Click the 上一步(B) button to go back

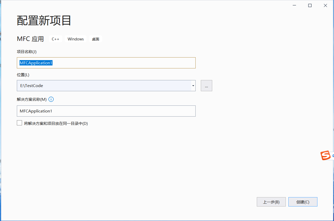[x=271, y=202]
